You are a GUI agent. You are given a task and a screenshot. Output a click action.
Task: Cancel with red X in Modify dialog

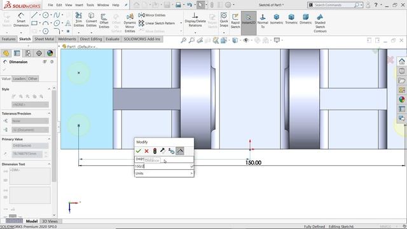pyautogui.click(x=146, y=151)
